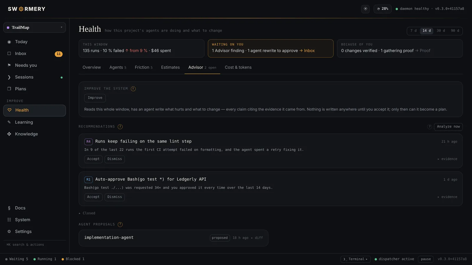Expand the Closed recommendations list
This screenshot has height=265, width=472.
[x=87, y=213]
